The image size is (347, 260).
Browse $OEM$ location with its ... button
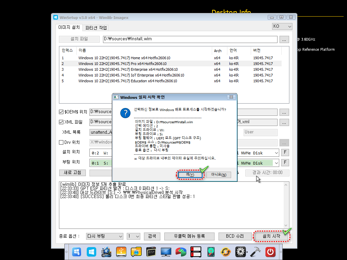pos(284,112)
